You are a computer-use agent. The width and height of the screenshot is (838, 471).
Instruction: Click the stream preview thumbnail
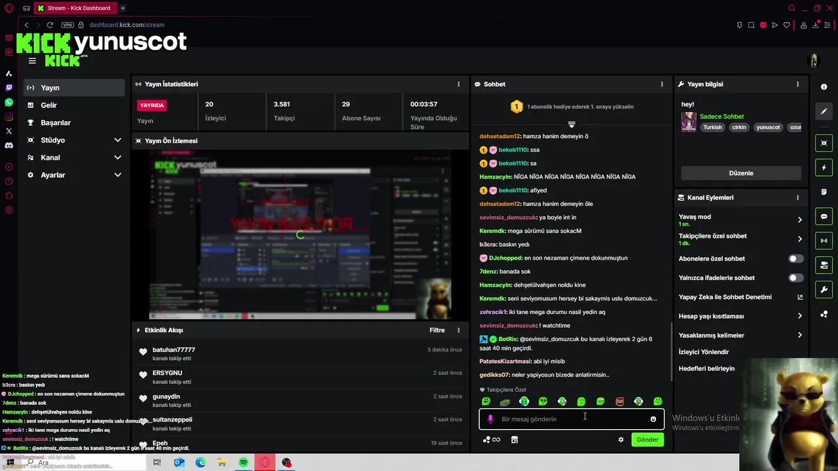[301, 234]
